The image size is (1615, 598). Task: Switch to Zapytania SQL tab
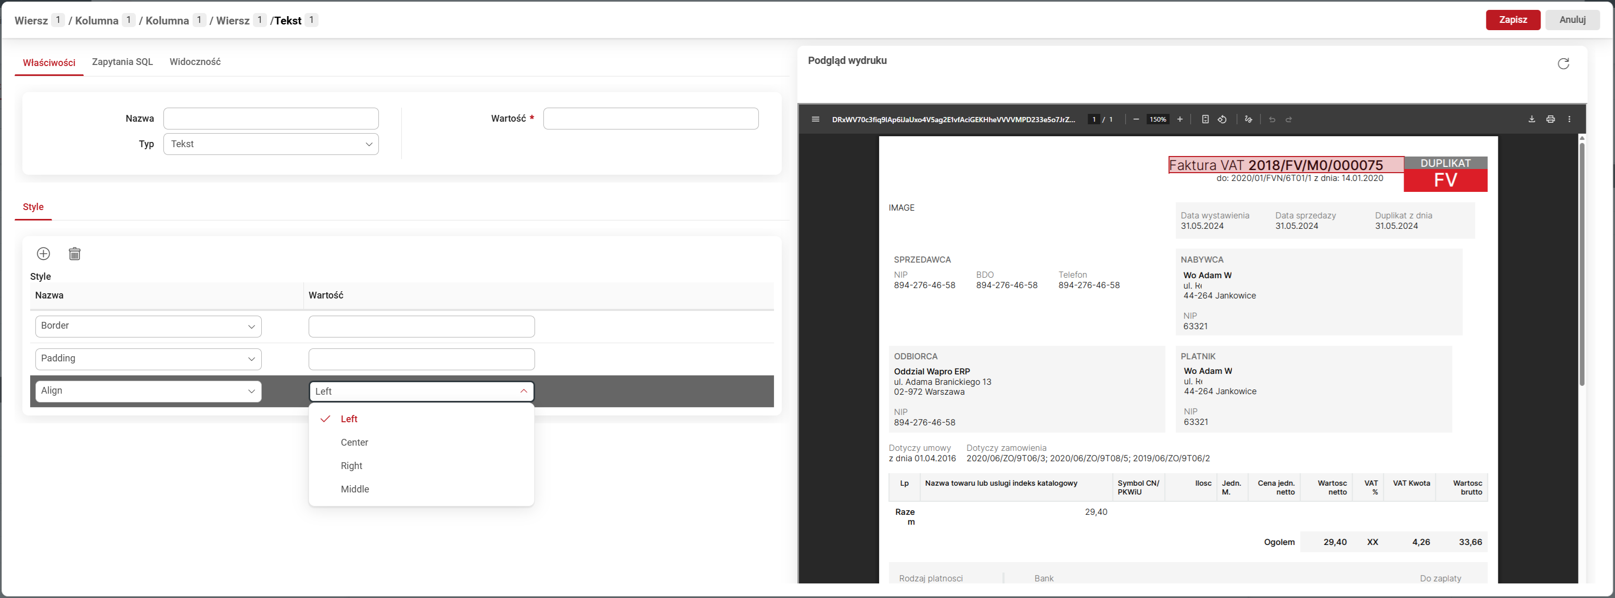pos(122,61)
